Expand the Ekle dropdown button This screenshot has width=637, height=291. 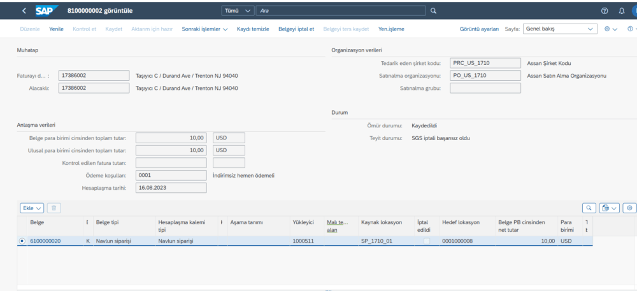click(32, 208)
